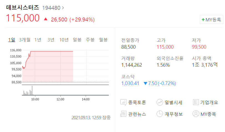The height and width of the screenshot is (132, 225).
Task: Click the 재무정보 pie chart icon
Action: pos(160,114)
